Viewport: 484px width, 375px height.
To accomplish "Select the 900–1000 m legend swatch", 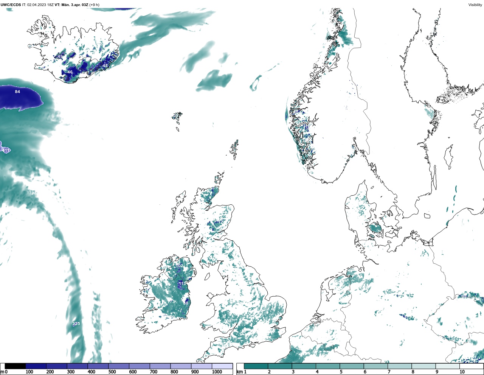I will pyautogui.click(x=201, y=366).
